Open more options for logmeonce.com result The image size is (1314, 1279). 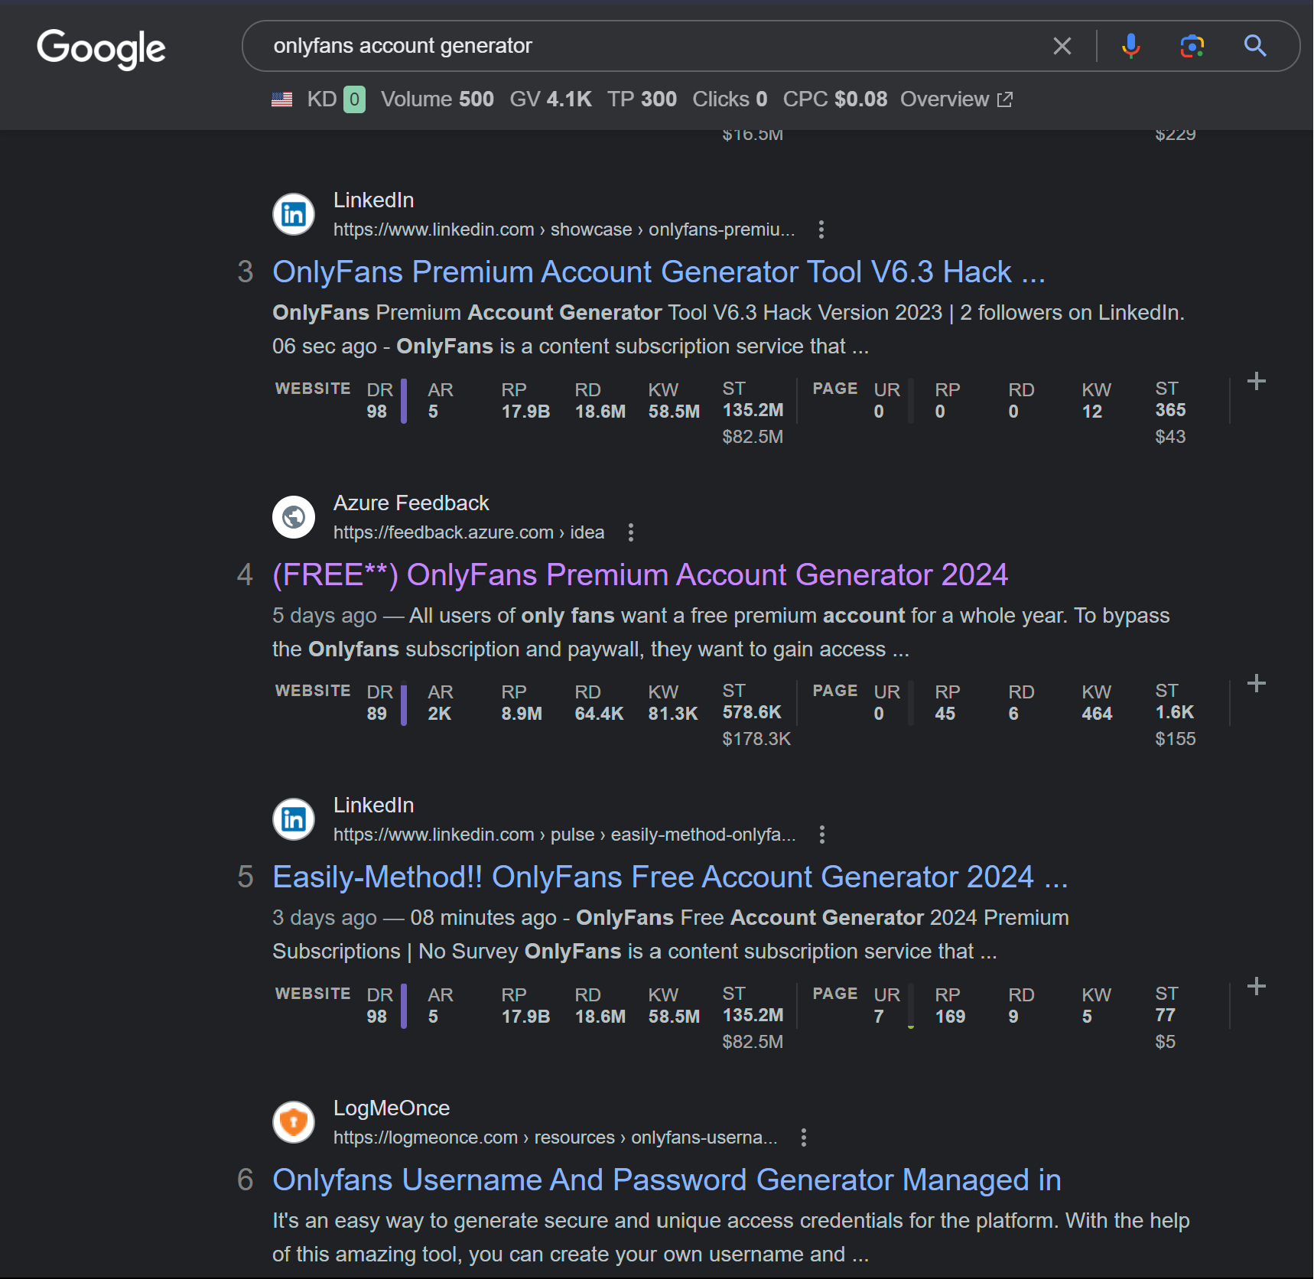tap(803, 1137)
